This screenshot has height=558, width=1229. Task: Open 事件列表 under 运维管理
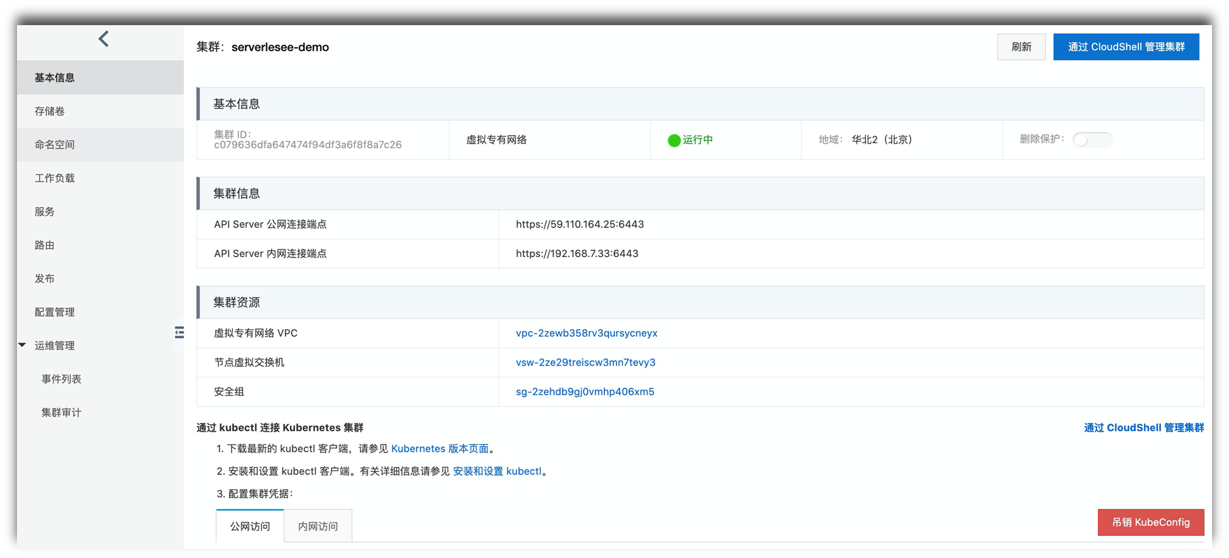pos(101,379)
